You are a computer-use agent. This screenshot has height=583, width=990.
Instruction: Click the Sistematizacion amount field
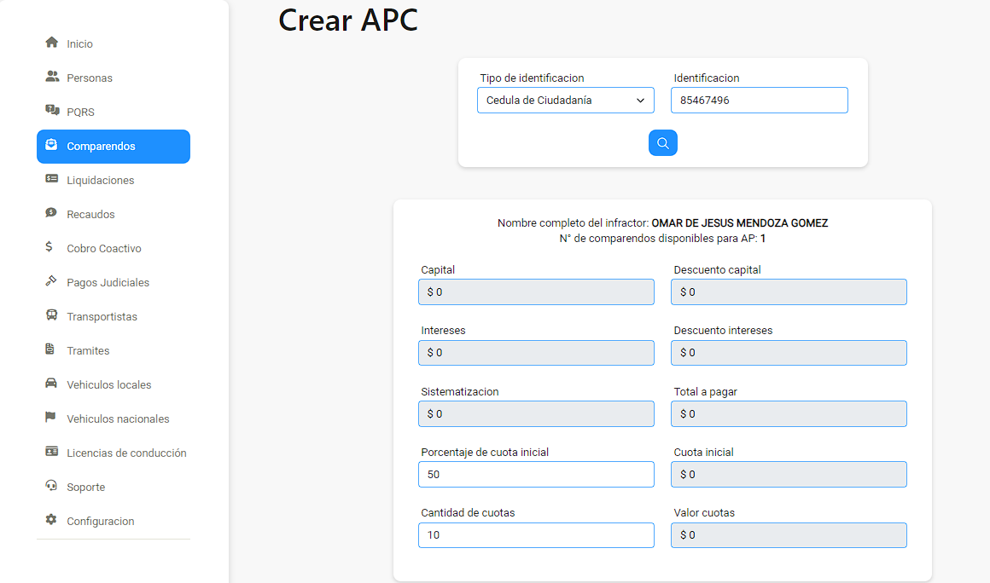536,413
